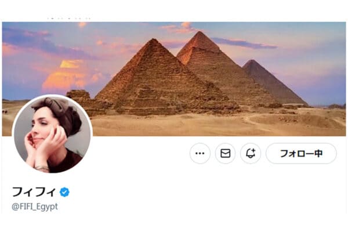The width and height of the screenshot is (348, 232).
Task: Click the woman's face in the avatar
Action: tap(42, 130)
